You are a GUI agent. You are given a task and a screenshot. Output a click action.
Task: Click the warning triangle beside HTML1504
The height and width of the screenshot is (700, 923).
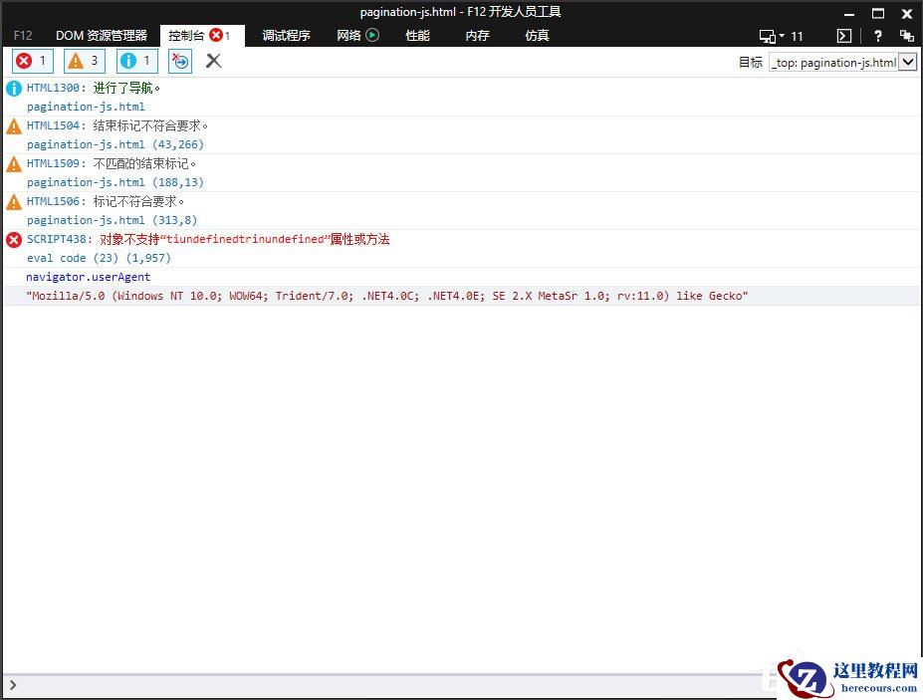[13, 125]
